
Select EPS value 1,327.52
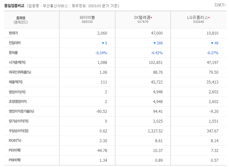[x=155, y=131]
